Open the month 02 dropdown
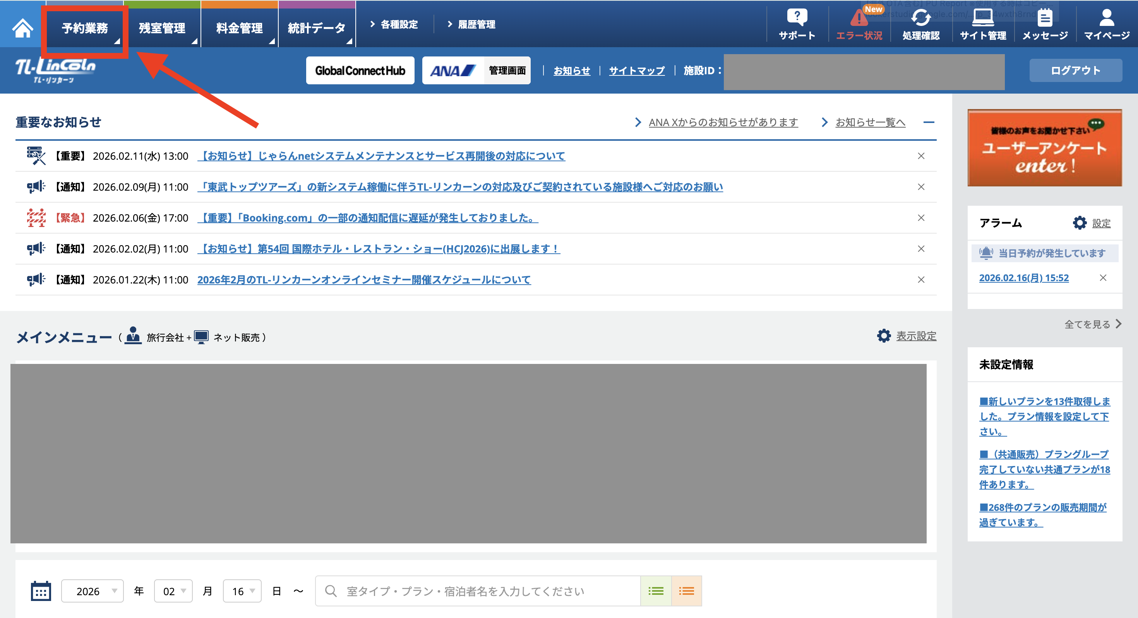The height and width of the screenshot is (618, 1138). [173, 591]
